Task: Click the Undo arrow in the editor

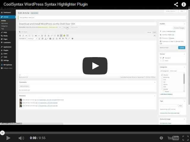Action: (x=66, y=39)
